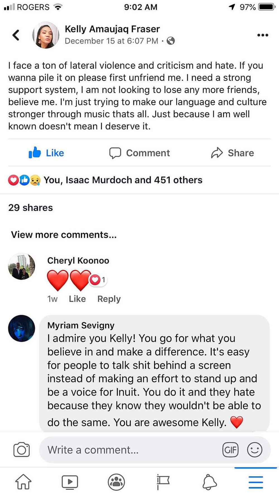Open the Groups tab icon
The image size is (279, 497).
[116, 482]
